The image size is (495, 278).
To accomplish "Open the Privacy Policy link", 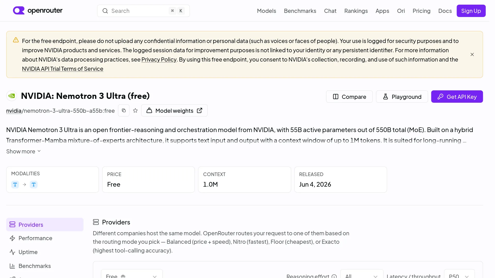I will coord(159,59).
